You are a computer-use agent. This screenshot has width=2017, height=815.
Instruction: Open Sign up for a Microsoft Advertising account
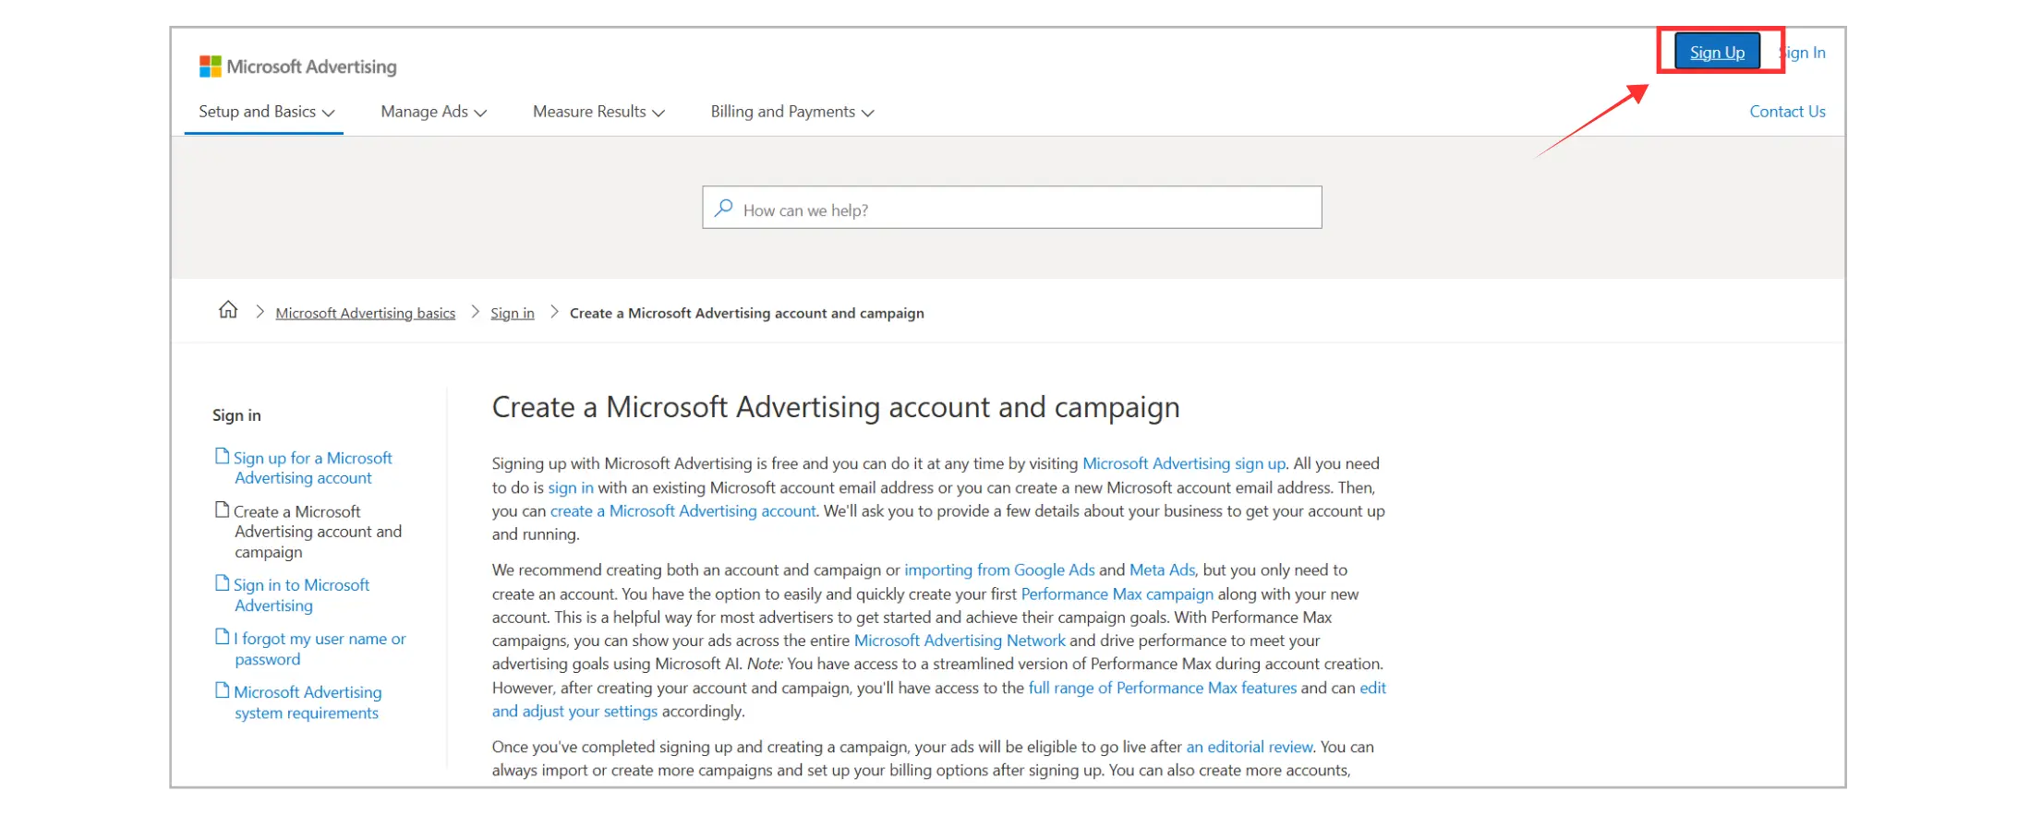click(313, 468)
